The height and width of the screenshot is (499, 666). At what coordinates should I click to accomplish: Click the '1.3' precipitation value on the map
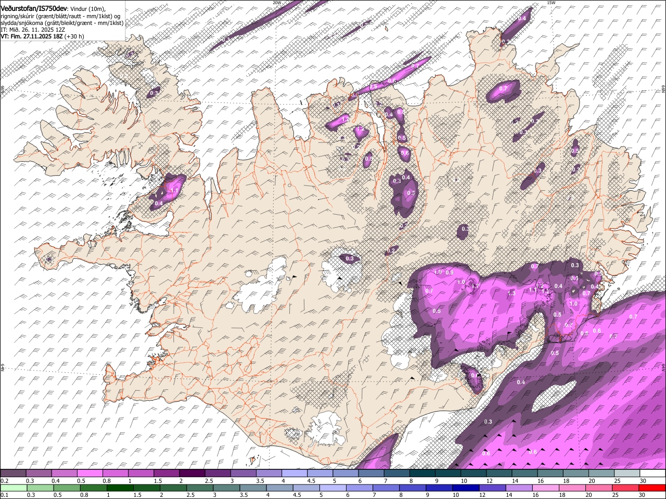click(511, 293)
